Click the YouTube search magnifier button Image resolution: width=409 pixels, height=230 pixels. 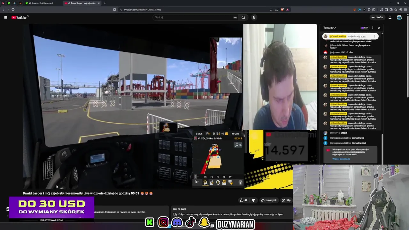[x=243, y=17]
